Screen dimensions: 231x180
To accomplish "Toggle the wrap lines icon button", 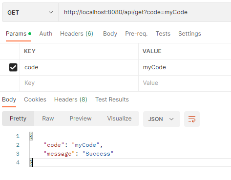I will 192,119.
